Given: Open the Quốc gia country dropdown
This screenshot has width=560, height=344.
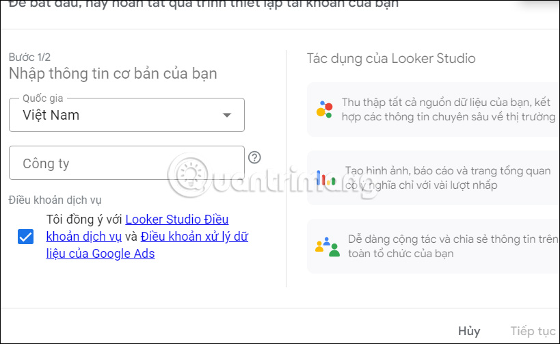Looking at the screenshot, I should [x=126, y=115].
